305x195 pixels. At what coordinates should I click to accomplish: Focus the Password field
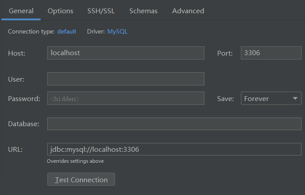click(x=125, y=98)
